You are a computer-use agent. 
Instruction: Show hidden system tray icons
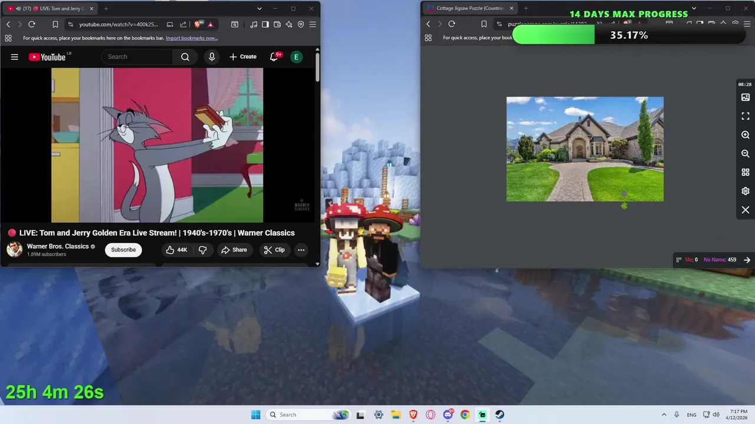(x=664, y=415)
